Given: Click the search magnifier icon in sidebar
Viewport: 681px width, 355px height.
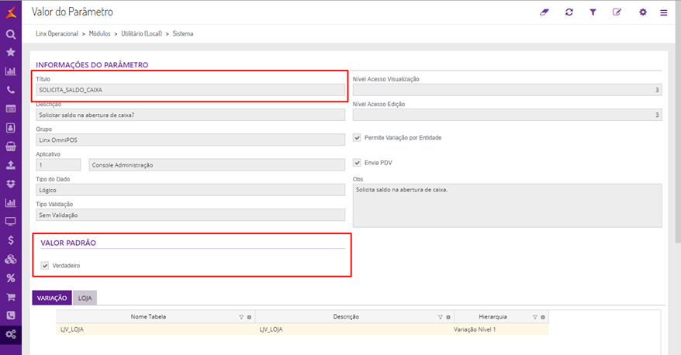Looking at the screenshot, I should click(x=11, y=34).
